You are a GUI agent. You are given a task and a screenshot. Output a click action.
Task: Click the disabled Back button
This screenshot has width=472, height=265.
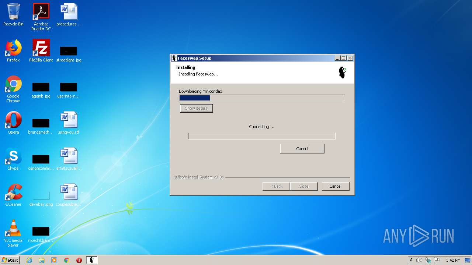click(276, 186)
